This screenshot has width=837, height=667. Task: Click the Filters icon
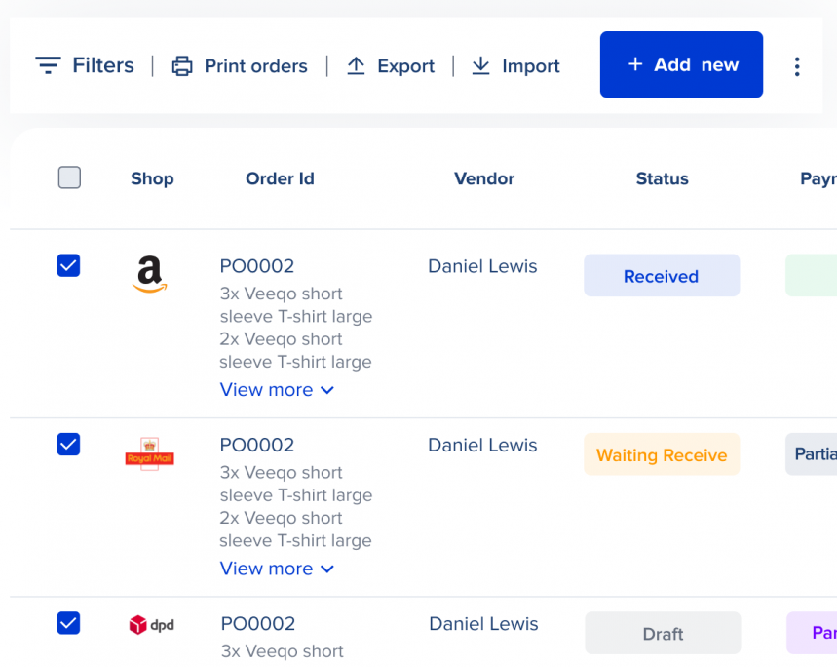click(x=47, y=65)
